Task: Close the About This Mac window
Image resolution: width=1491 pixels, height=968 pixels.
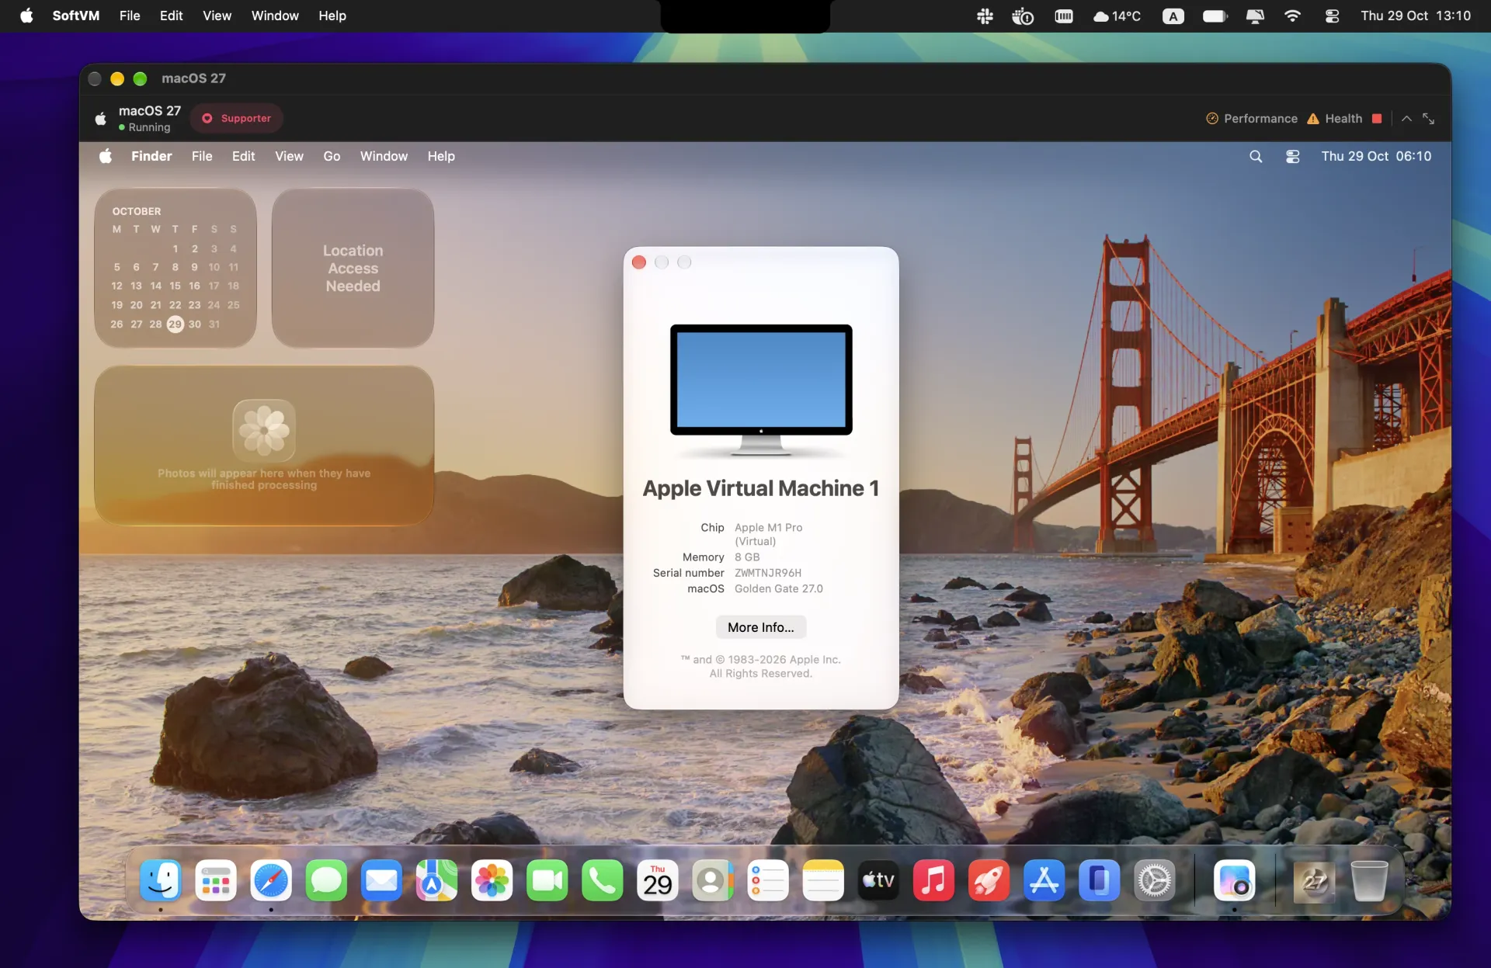Action: [x=639, y=262]
